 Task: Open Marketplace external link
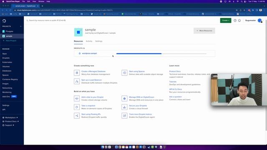10,117
